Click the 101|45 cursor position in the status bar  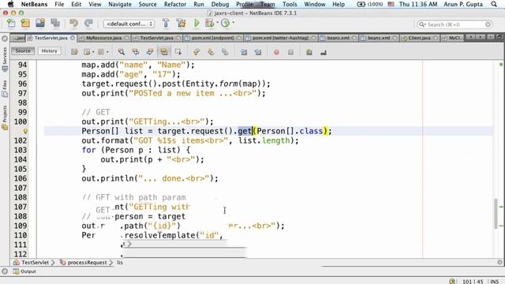pyautogui.click(x=473, y=282)
